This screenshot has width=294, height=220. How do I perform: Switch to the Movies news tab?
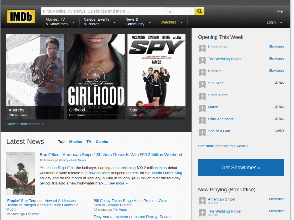[76, 142]
